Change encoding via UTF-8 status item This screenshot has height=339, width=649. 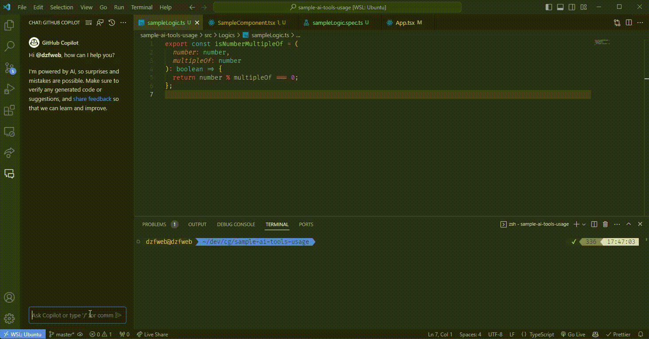[495, 335]
